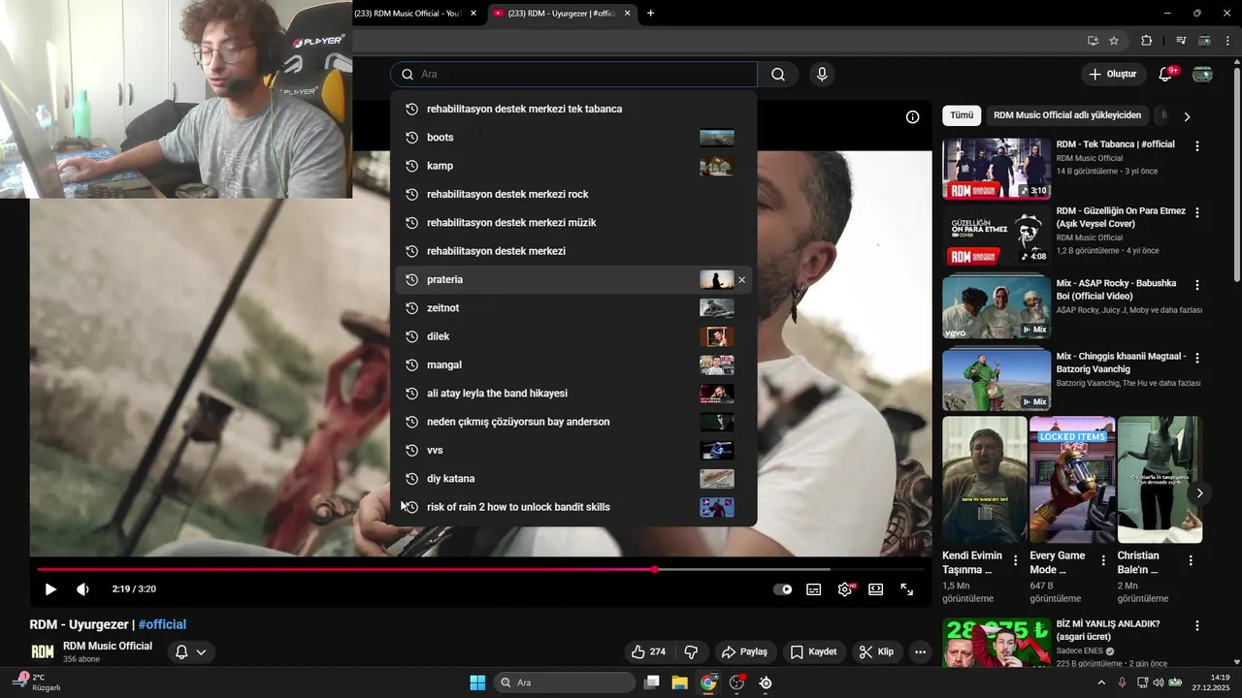Select the 'vvs' search suggestion
The width and height of the screenshot is (1242, 698).
click(573, 451)
